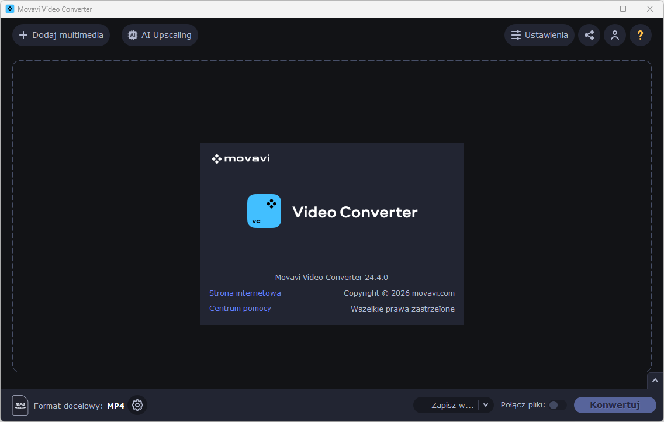The image size is (664, 422).
Task: Maximize the Movavi window
Action: click(623, 9)
